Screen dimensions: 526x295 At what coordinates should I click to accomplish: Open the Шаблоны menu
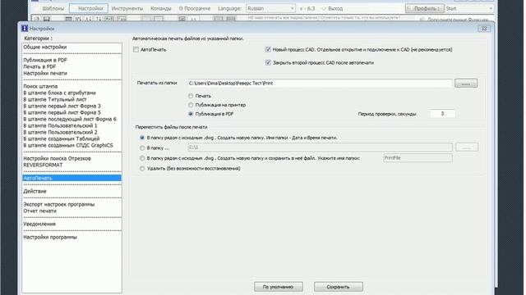(x=53, y=8)
